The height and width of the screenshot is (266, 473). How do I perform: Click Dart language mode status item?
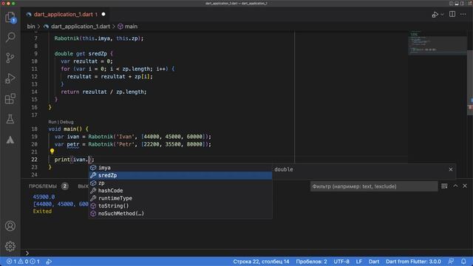point(374,262)
